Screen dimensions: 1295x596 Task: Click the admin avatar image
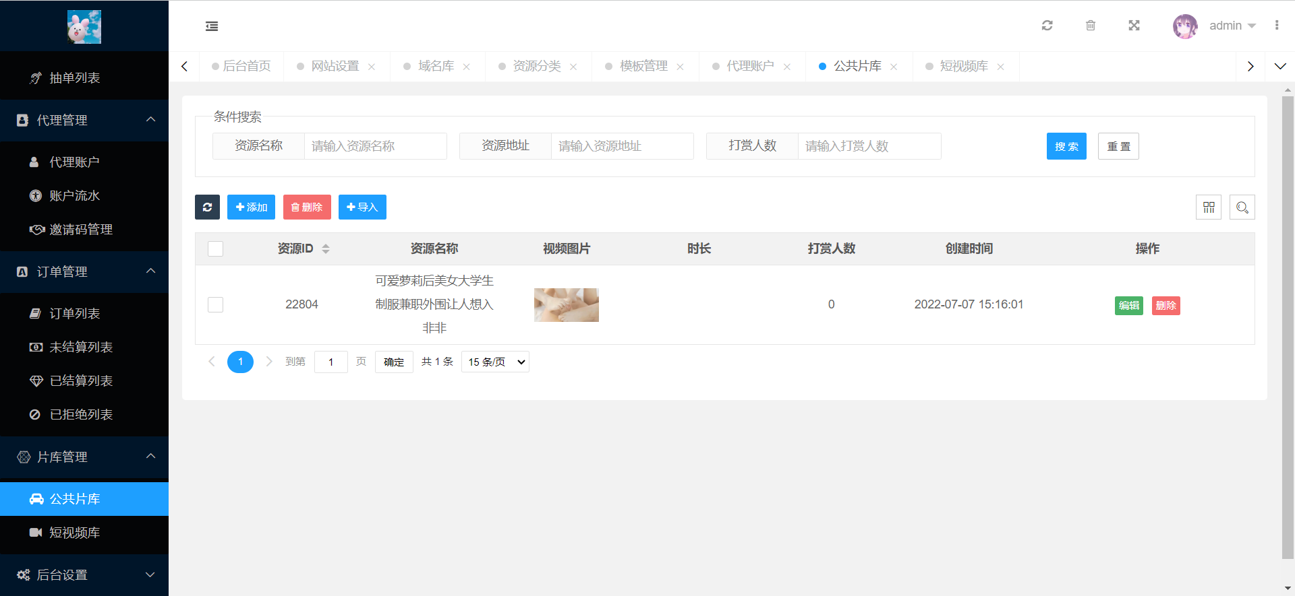click(1185, 26)
